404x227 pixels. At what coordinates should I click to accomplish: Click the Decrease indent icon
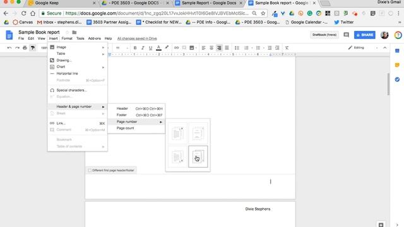(x=270, y=48)
